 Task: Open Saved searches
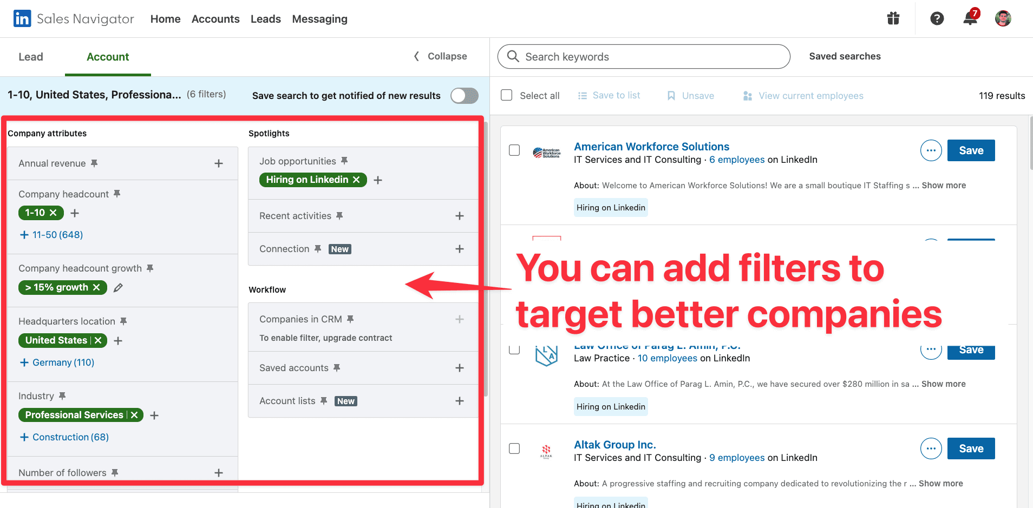point(845,56)
